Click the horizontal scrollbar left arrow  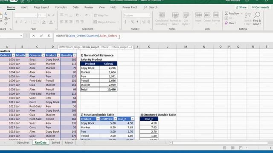[x=171, y=143]
